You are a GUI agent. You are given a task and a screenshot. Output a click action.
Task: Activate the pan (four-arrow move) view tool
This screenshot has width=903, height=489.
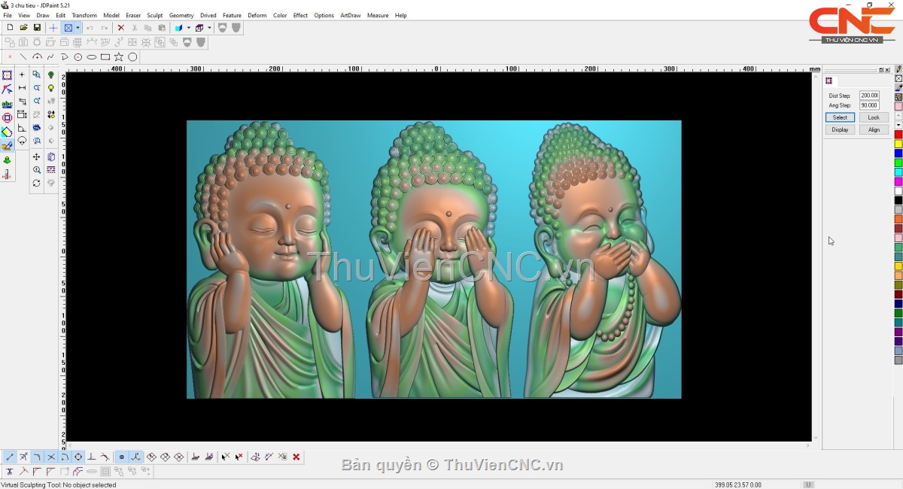coord(36,157)
